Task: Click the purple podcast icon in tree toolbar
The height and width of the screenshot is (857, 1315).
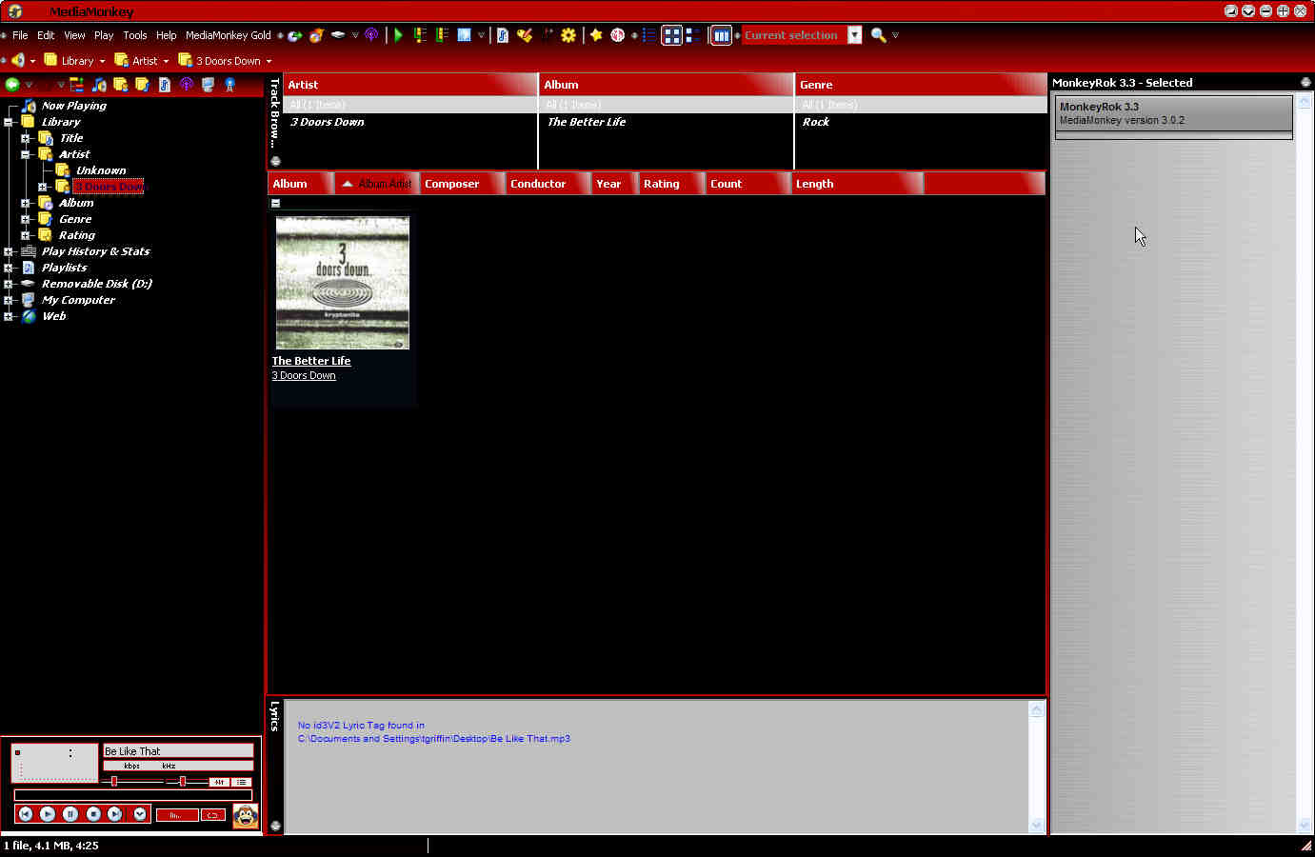Action: tap(187, 85)
